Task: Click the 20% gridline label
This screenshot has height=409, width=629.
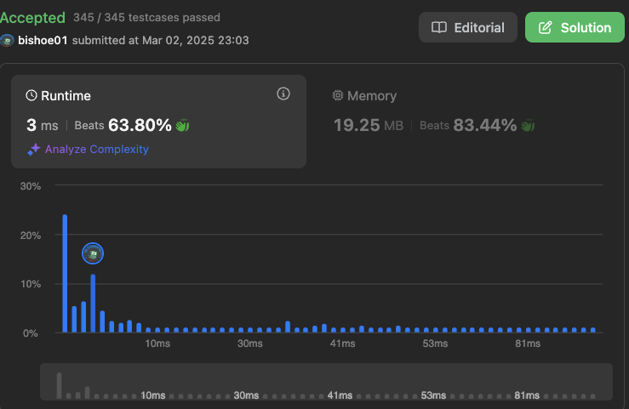Action: pos(31,236)
